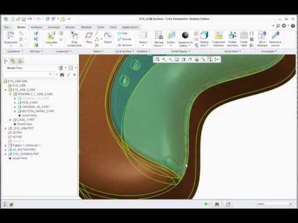Open the Model Display group dropdown
Viewport: 298px width, 223px height.
coord(181,51)
